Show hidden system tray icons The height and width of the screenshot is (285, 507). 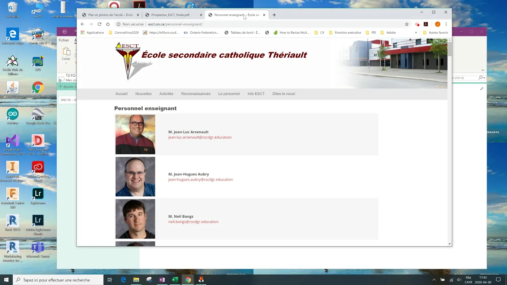(434, 280)
